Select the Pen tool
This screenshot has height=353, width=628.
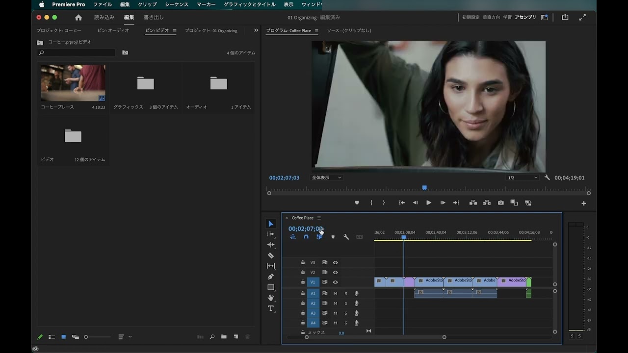270,277
